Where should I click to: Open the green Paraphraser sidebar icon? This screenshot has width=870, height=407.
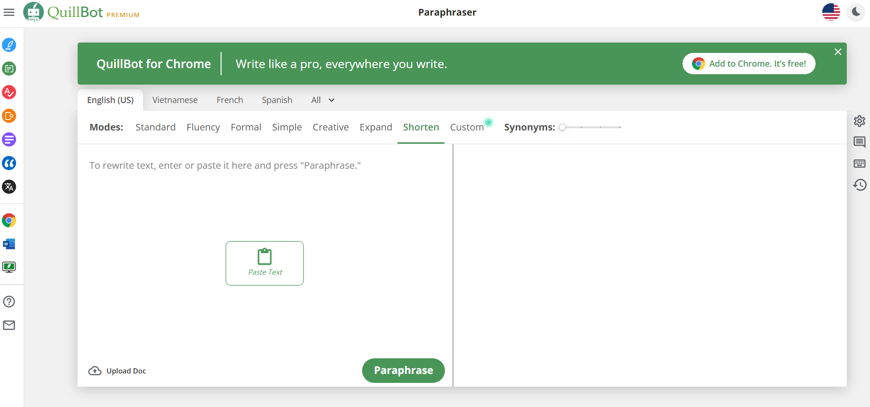coord(9,69)
